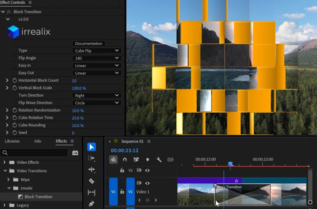
Task: Open Timeline Display Settings wrench
Action: 159,160
